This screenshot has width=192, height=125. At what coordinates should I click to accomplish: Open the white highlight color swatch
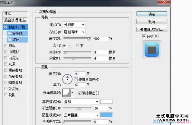106,101
